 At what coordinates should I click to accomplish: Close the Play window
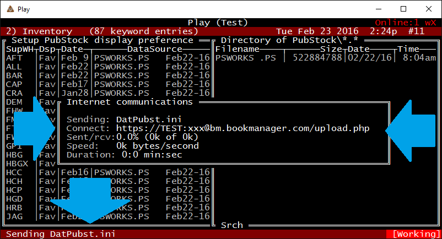(x=429, y=9)
